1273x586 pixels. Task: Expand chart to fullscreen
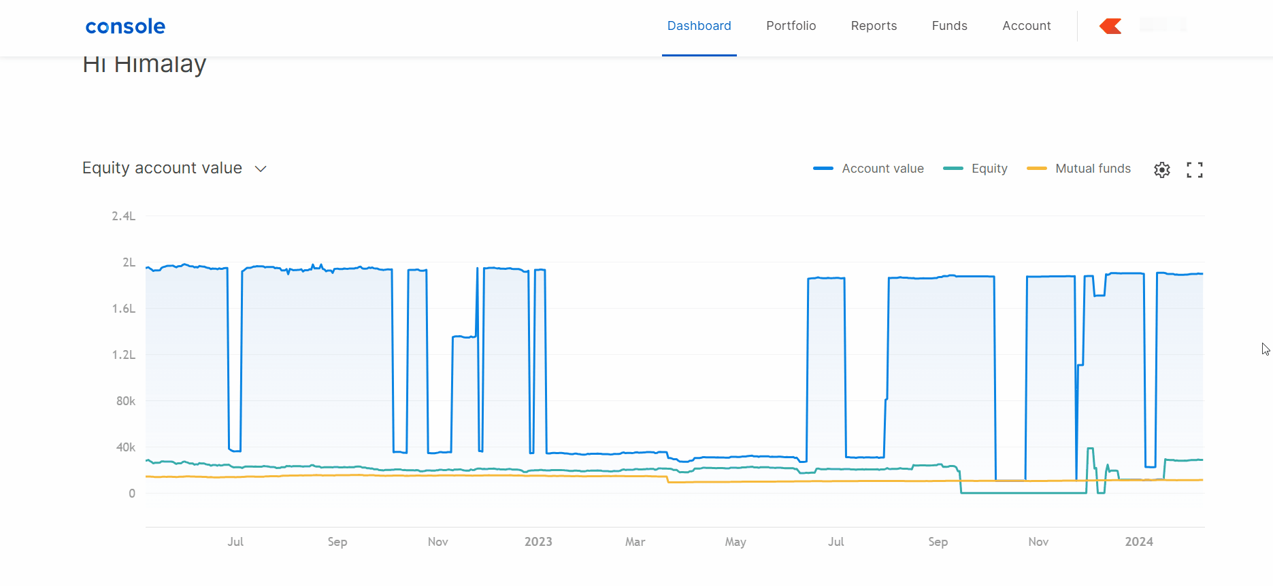tap(1195, 170)
